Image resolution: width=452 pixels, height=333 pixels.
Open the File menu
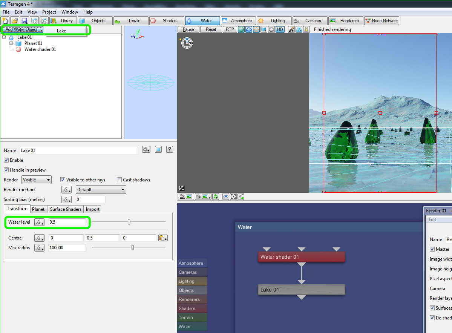(x=6, y=12)
